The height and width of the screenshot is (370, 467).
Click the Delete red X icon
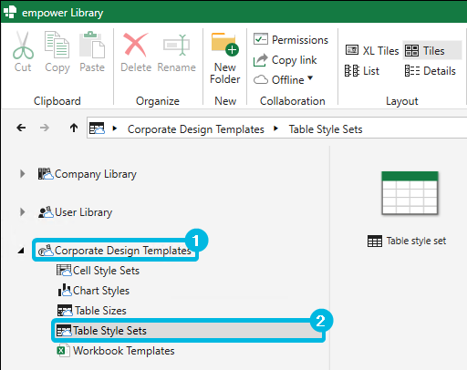point(136,45)
